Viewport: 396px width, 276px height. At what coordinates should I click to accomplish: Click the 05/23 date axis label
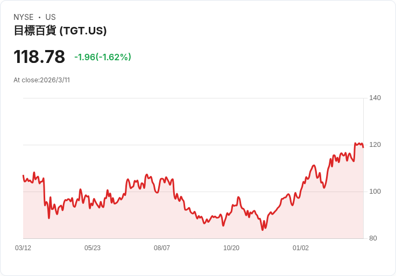pos(93,248)
